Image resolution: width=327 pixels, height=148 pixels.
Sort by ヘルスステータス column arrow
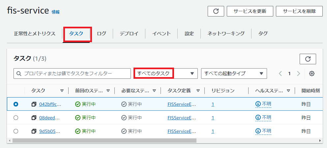click(x=288, y=91)
